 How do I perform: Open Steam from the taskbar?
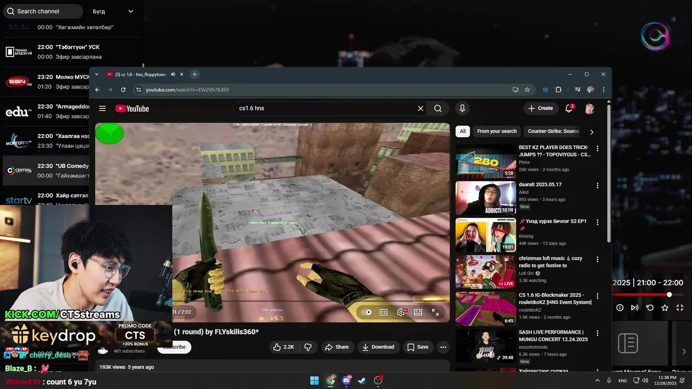point(362,381)
